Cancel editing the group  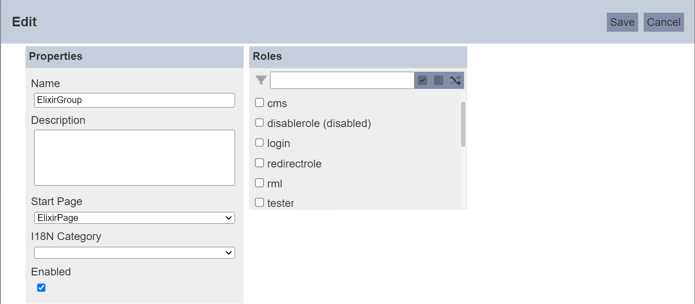click(664, 22)
